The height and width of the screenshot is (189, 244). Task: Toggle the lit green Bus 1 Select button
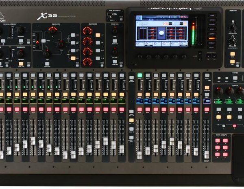tap(139, 75)
